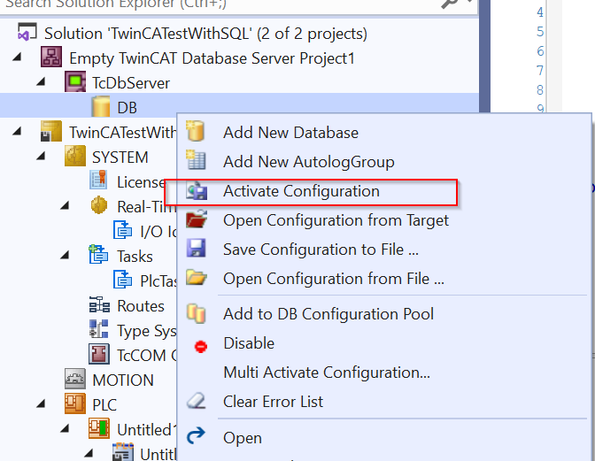
Task: Collapse the Empty TwinCAT Database Server Project1 node
Action: pos(17,58)
